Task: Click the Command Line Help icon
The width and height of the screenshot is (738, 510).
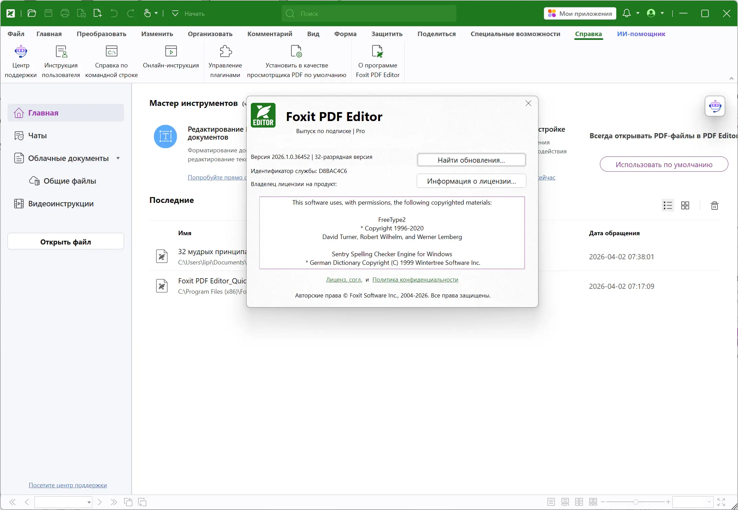Action: 111,52
